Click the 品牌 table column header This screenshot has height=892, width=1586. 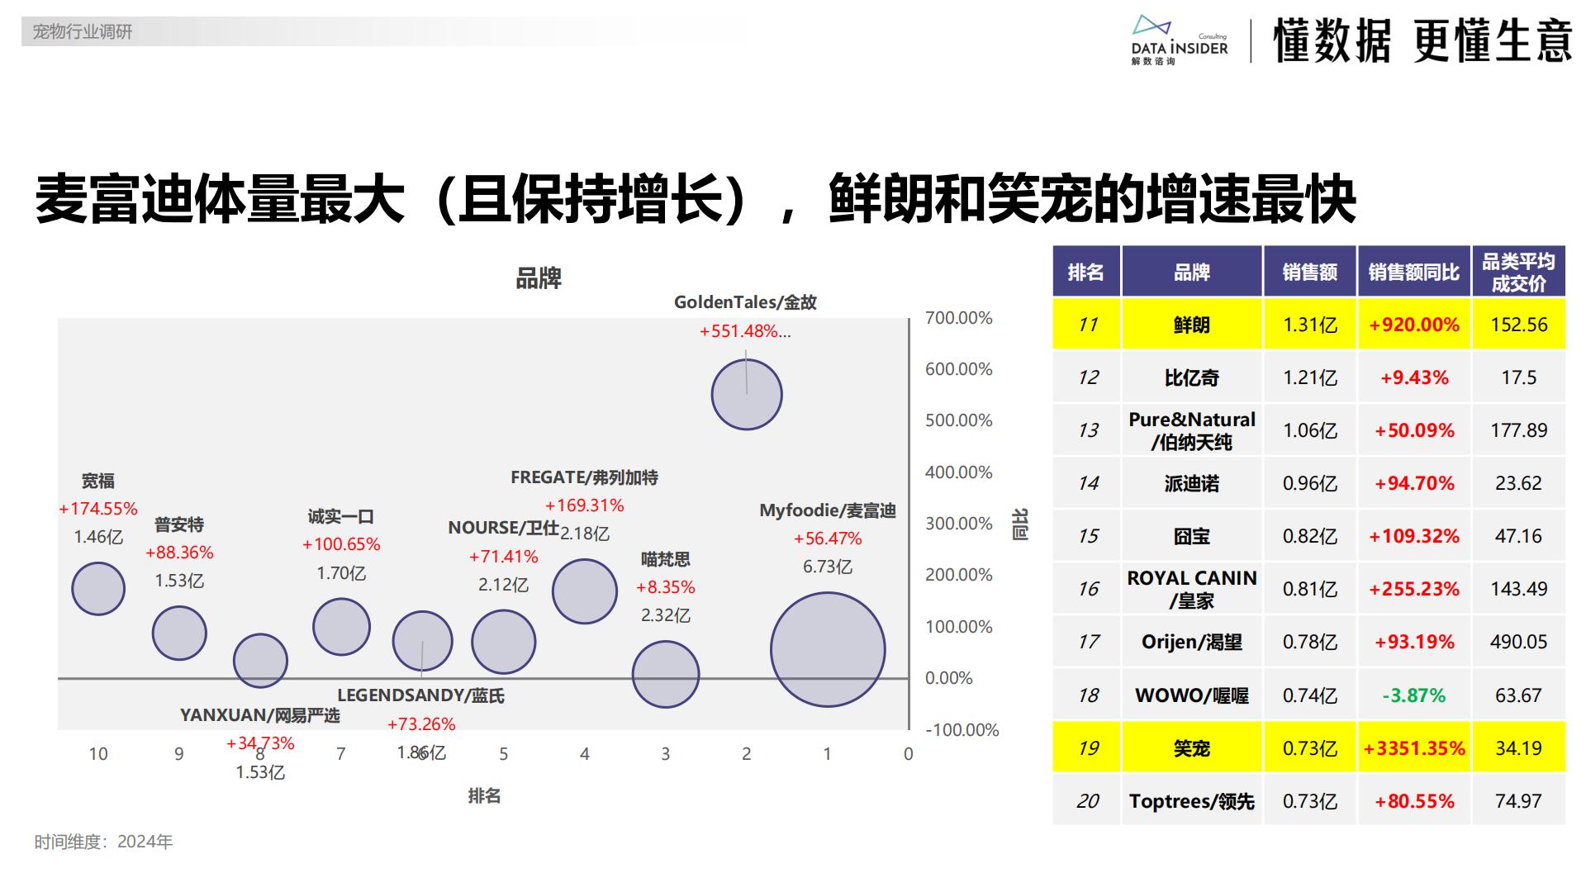(1189, 271)
